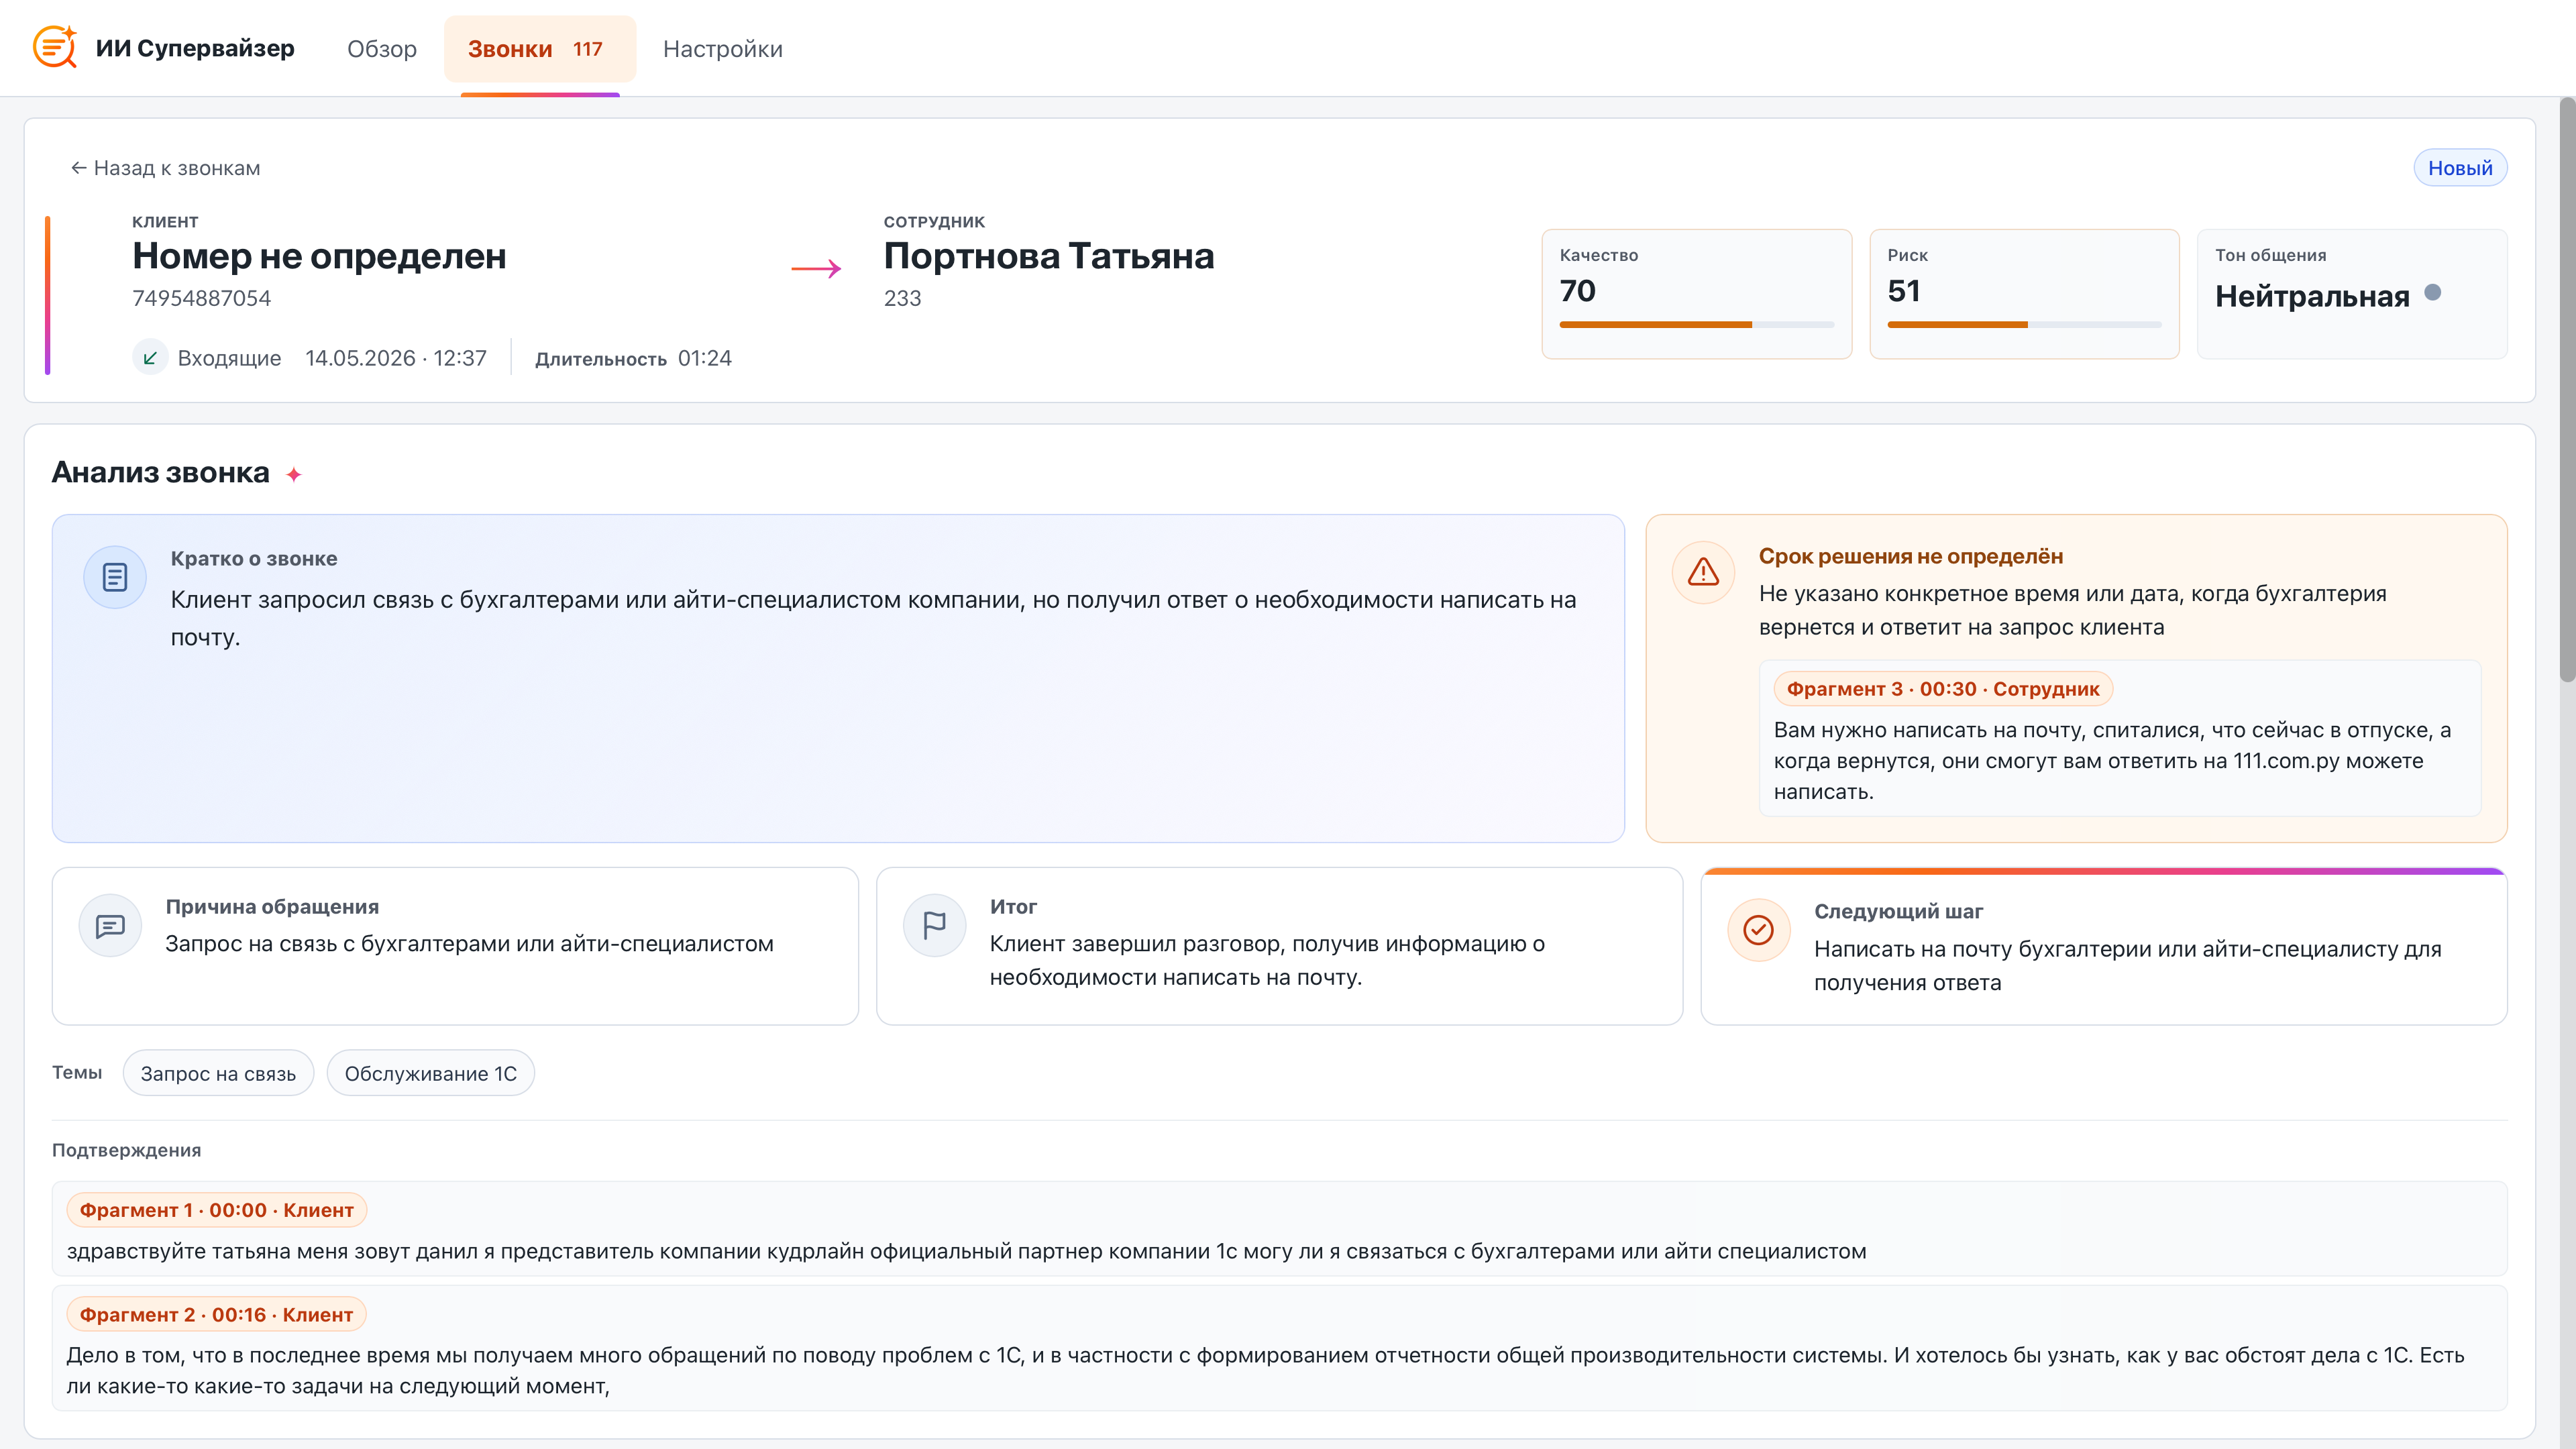Image resolution: width=2576 pixels, height=1449 pixels.
Task: Click the risk score value 51
Action: pyautogui.click(x=1903, y=291)
